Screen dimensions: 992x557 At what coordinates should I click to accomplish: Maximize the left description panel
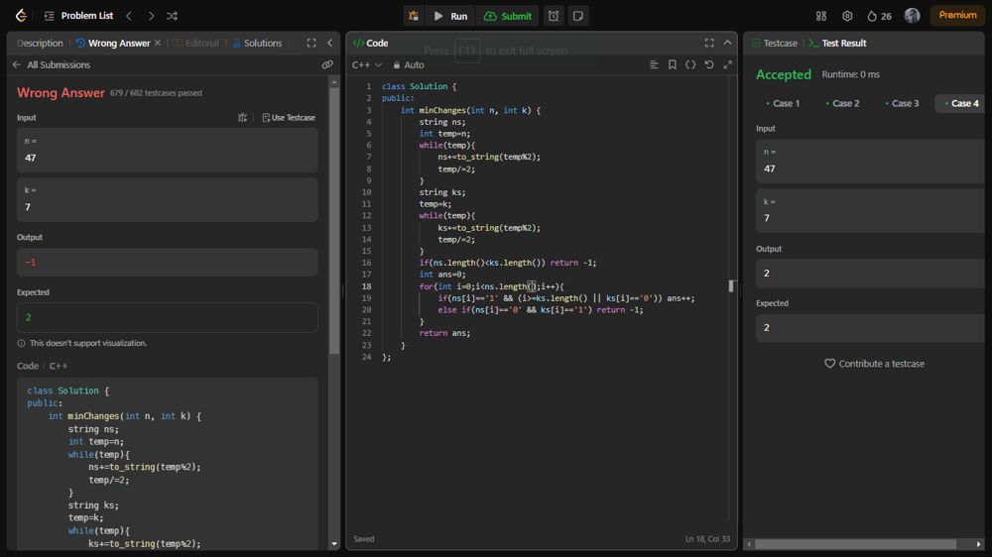click(311, 43)
